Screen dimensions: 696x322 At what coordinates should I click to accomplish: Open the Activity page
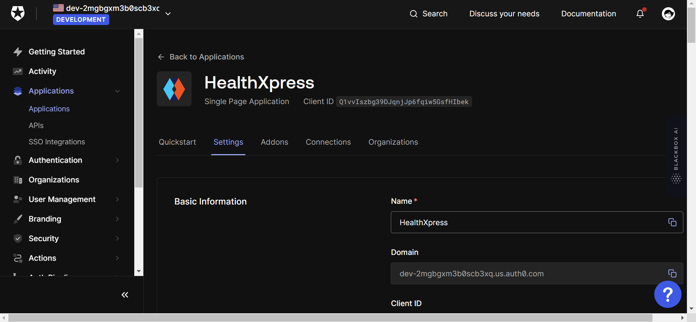tap(42, 71)
